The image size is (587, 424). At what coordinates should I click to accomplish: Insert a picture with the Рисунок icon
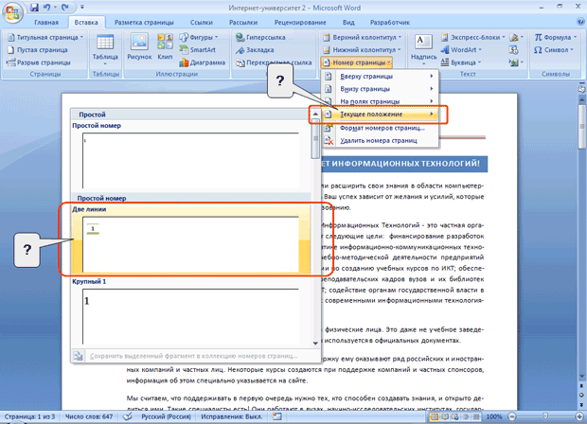(x=139, y=46)
